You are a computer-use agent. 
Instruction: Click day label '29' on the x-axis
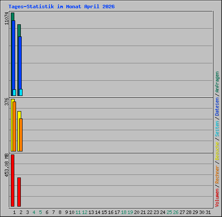pyautogui.click(x=195, y=212)
